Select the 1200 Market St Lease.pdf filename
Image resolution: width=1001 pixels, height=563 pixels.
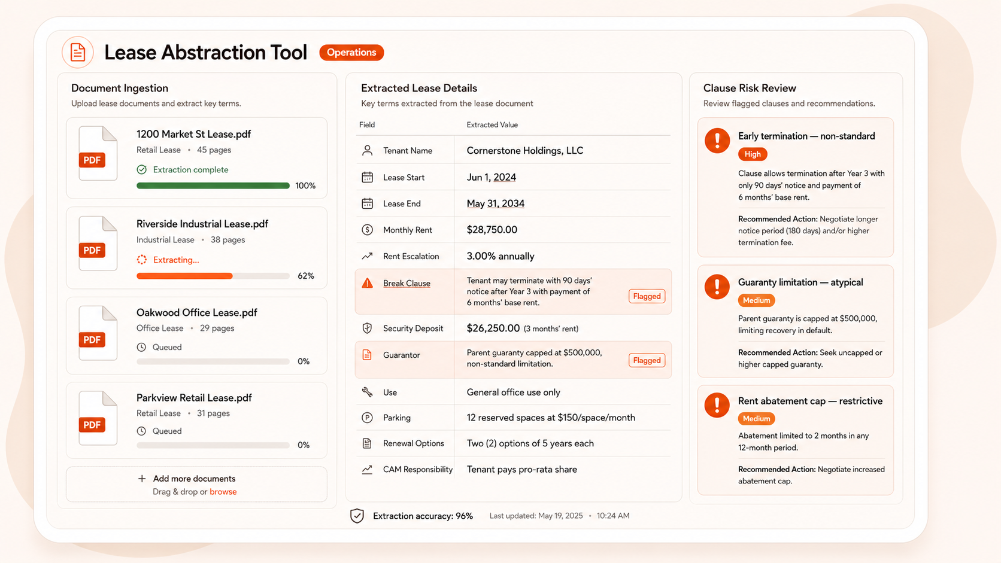[x=193, y=134]
